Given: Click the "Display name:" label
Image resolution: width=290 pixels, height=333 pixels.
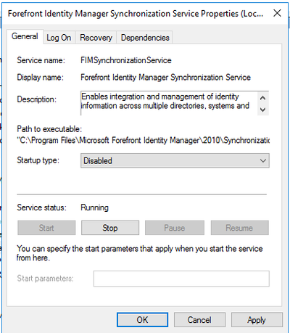Looking at the screenshot, I should pos(40,78).
